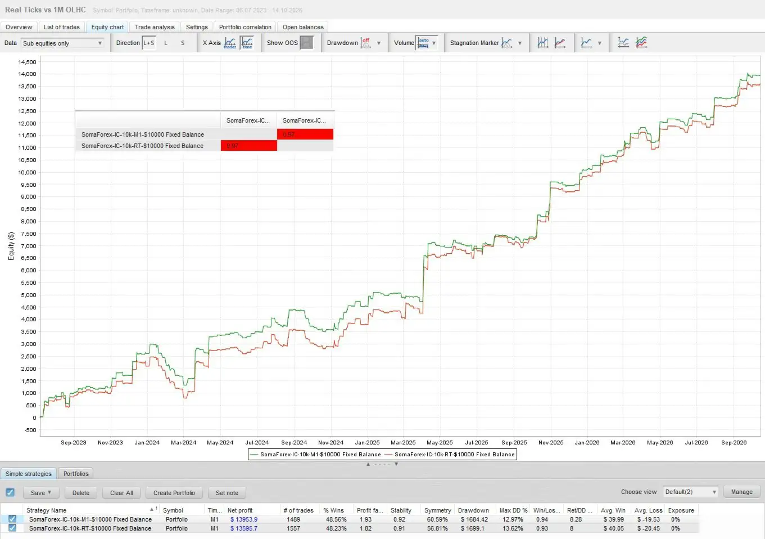Image resolution: width=765 pixels, height=539 pixels.
Task: Switch to the Portfolio correlation tab
Action: coord(245,27)
